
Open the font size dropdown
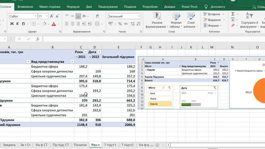(x=47, y=16)
